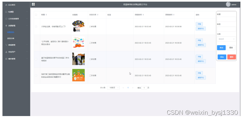
Task: Check the row starting 大学生注意
Action: pos(36,27)
